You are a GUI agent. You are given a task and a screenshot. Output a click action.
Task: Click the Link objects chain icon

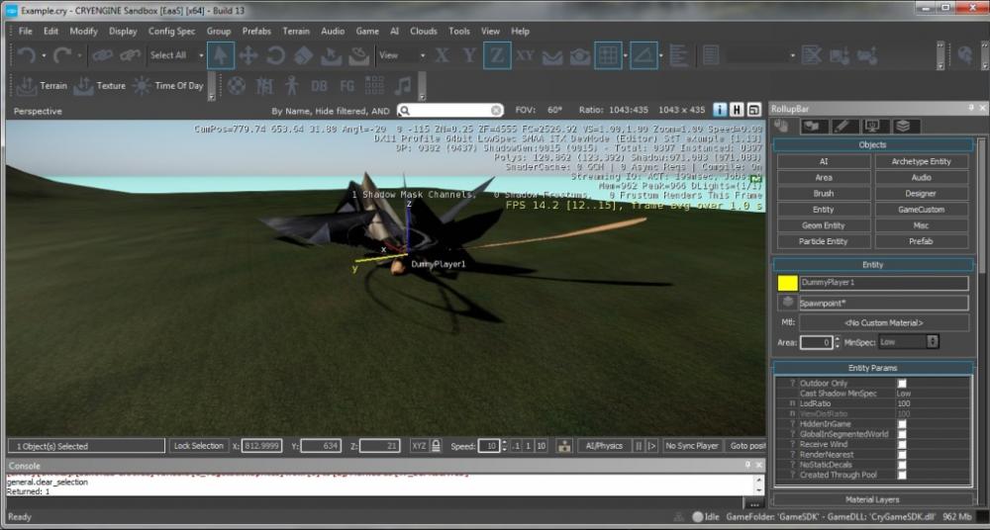pyautogui.click(x=102, y=55)
